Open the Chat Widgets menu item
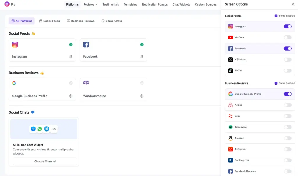The width and height of the screenshot is (298, 176). coord(181,4)
